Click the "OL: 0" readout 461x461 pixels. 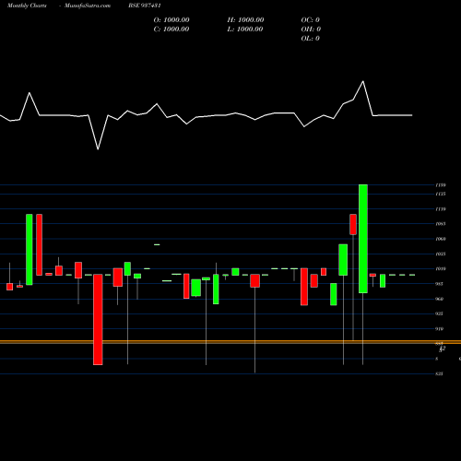point(311,39)
